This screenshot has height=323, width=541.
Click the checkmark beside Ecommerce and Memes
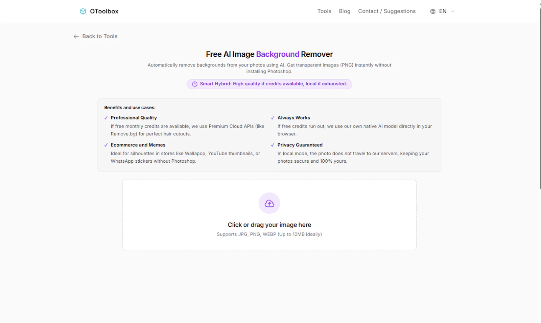point(106,145)
